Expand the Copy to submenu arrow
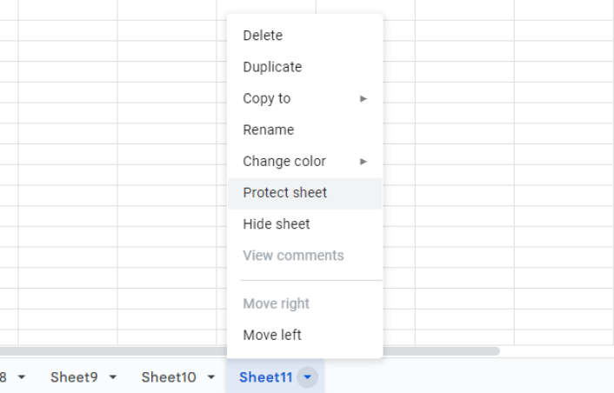The image size is (614, 393). 364,98
